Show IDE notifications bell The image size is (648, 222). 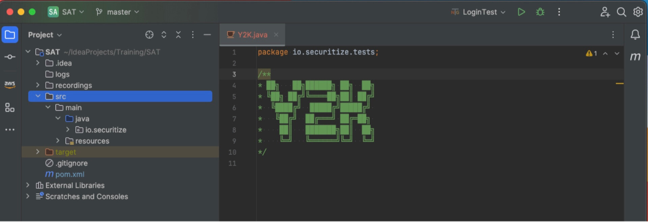[x=635, y=34]
